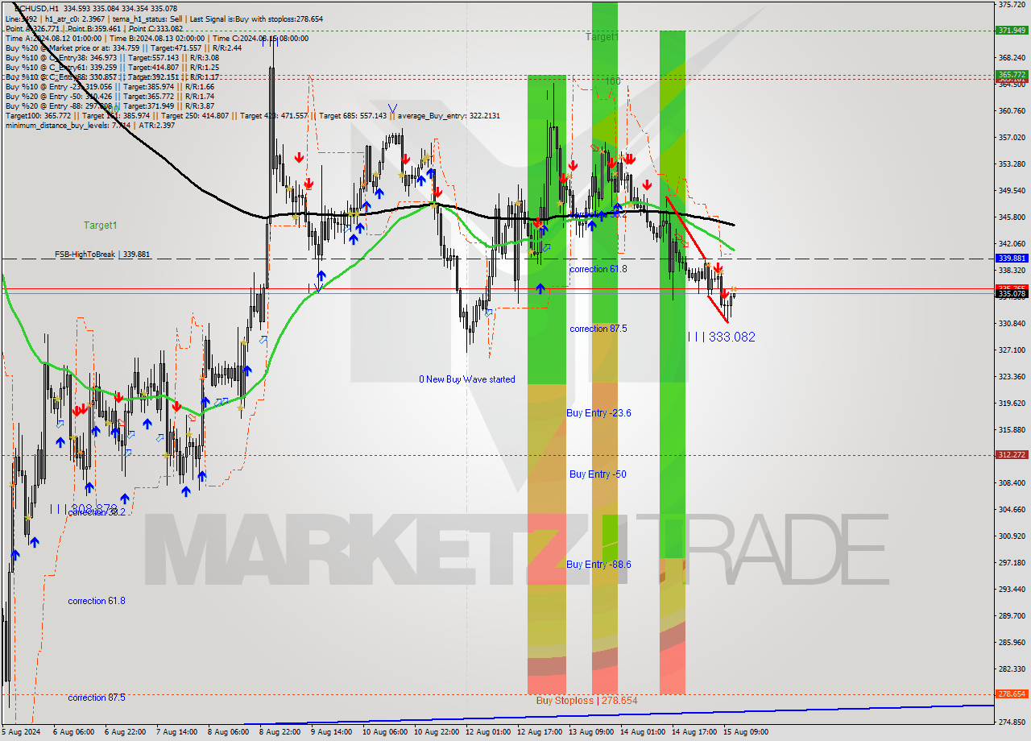Click the black 339.881 price tag
The width and height of the screenshot is (1031, 741).
[x=1012, y=259]
